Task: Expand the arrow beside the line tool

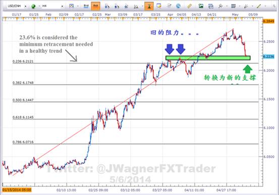Action: click(265, 6)
